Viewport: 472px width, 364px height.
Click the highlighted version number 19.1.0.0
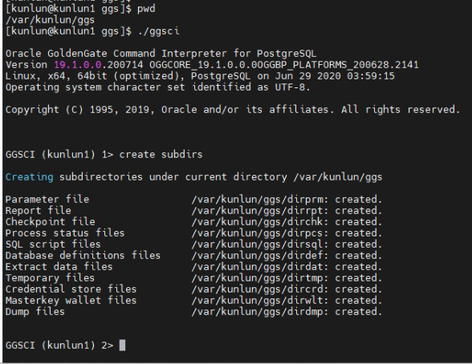[77, 65]
